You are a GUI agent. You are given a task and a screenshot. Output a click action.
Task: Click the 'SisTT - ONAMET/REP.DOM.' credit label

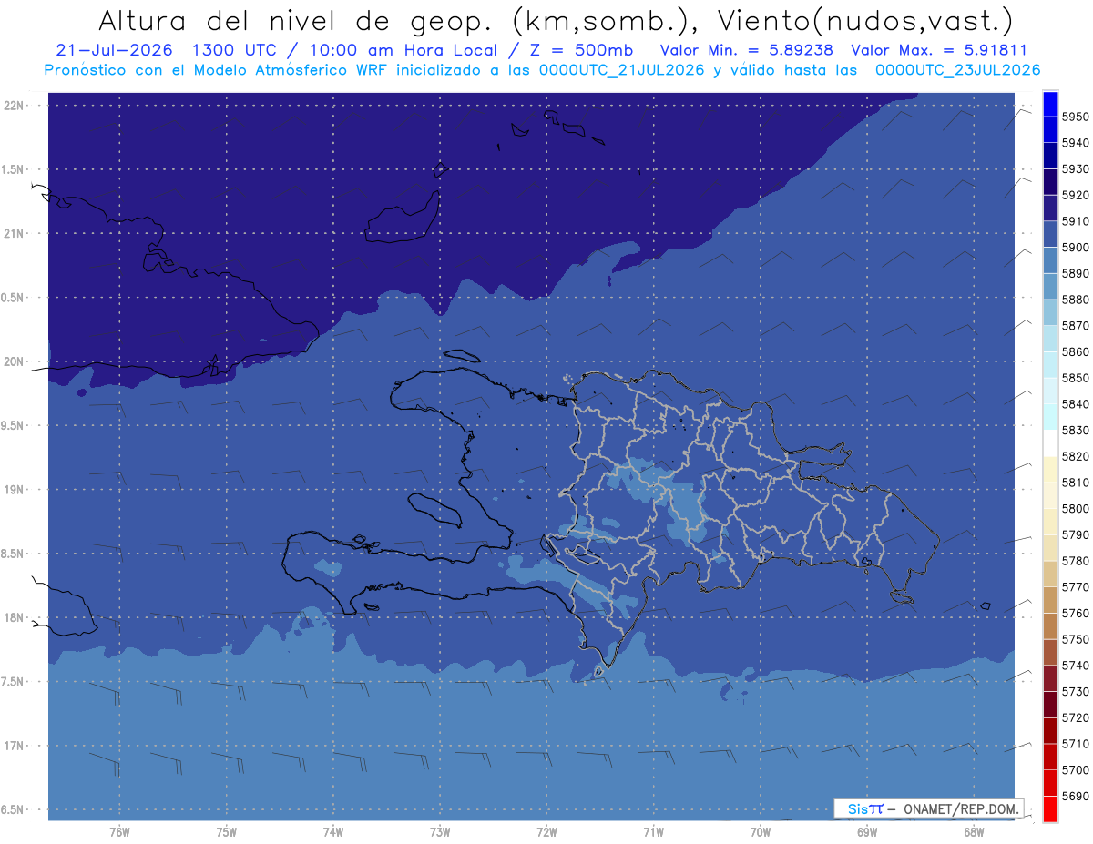pyautogui.click(x=929, y=808)
